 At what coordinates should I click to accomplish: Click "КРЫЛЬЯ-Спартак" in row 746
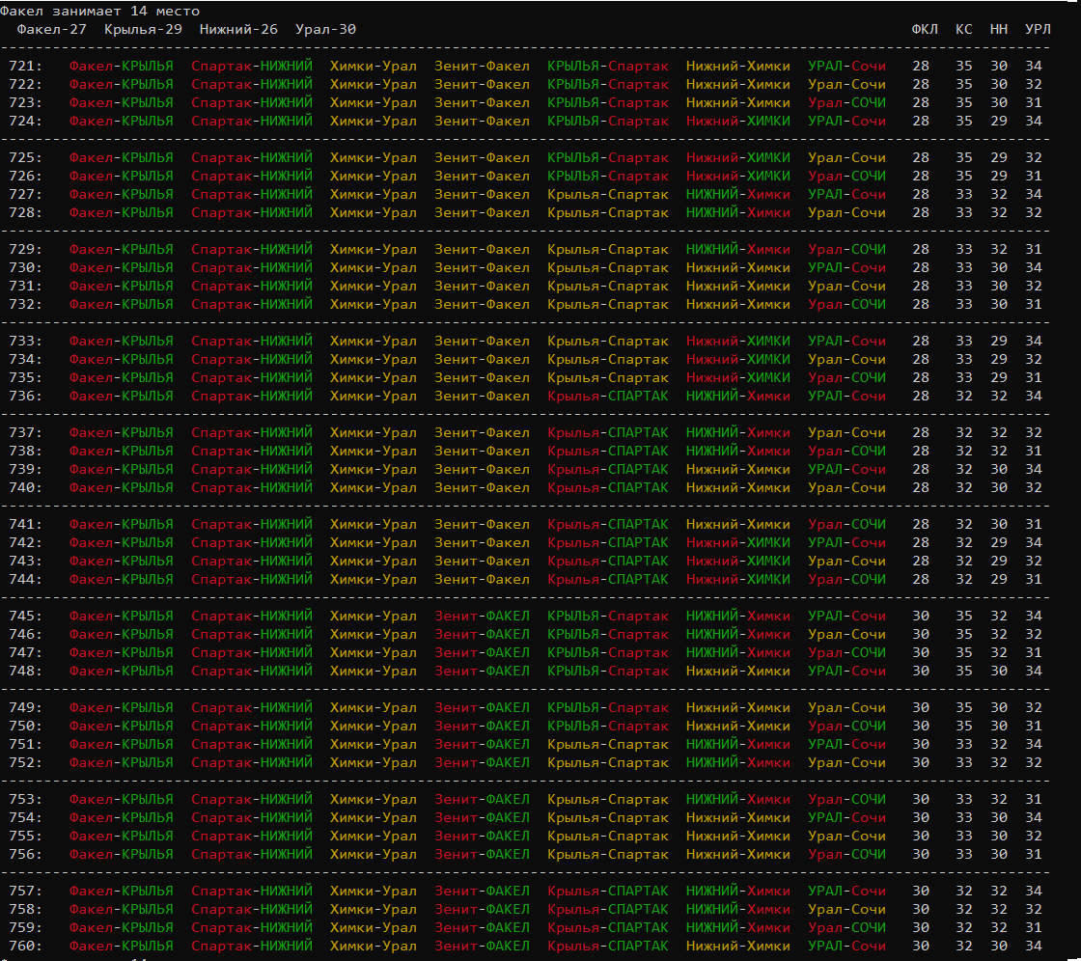[x=608, y=635]
